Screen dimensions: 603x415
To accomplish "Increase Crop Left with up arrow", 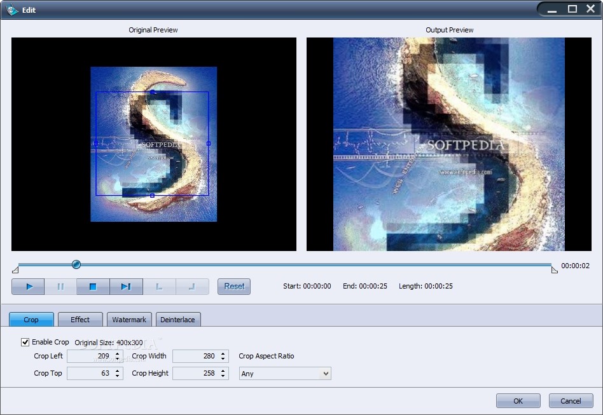I will click(117, 353).
